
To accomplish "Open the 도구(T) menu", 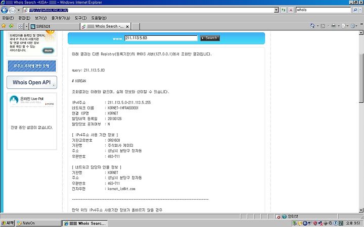I will [80, 18].
